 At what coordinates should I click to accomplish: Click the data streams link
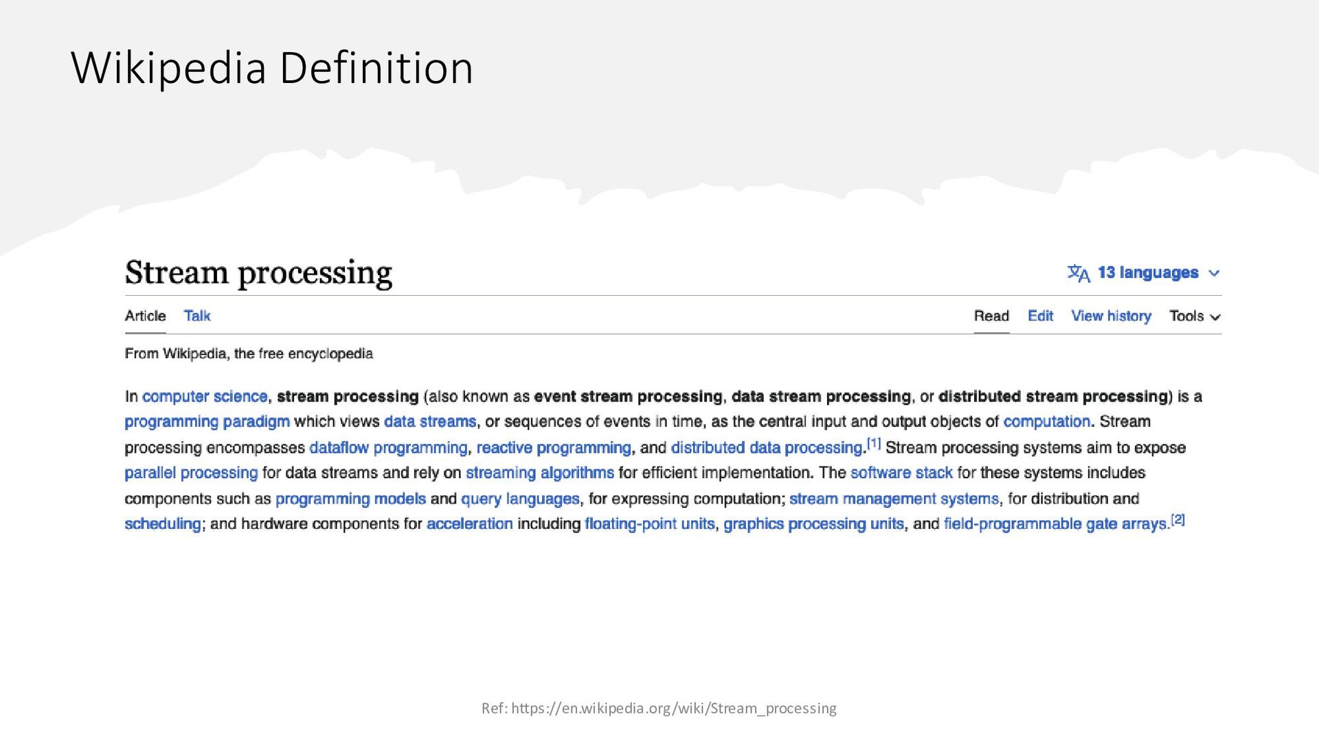coord(430,421)
